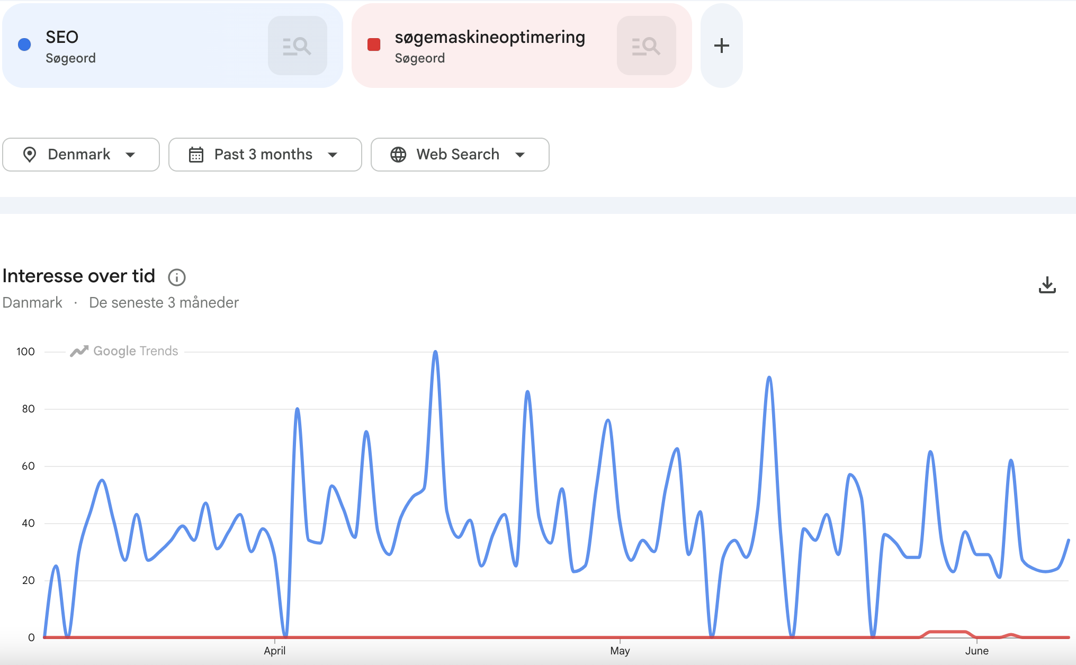Click the April label on the x-axis
This screenshot has width=1076, height=665.
coord(275,651)
